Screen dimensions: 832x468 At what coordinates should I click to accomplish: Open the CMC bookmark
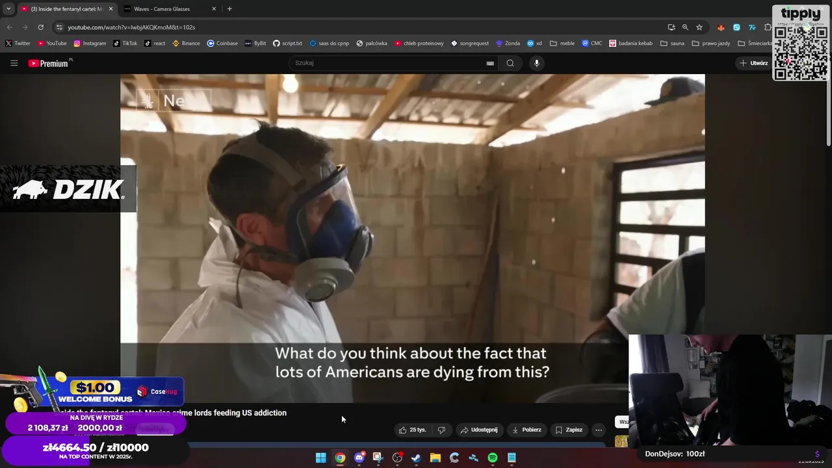point(592,44)
